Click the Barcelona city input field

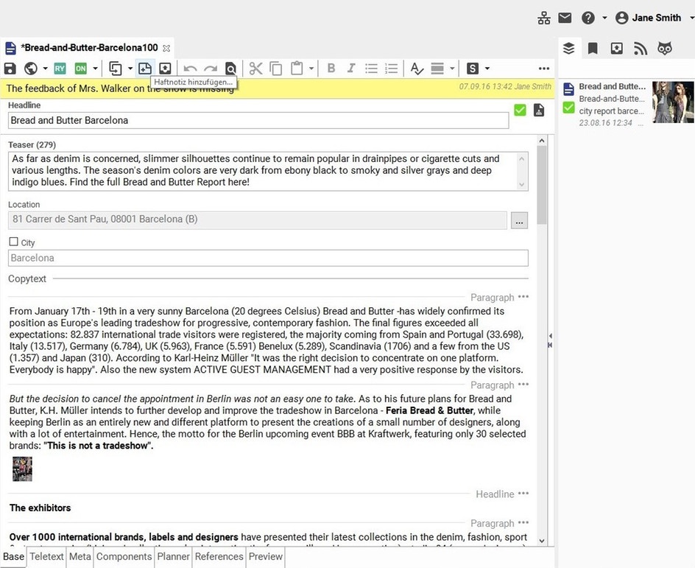pos(268,258)
